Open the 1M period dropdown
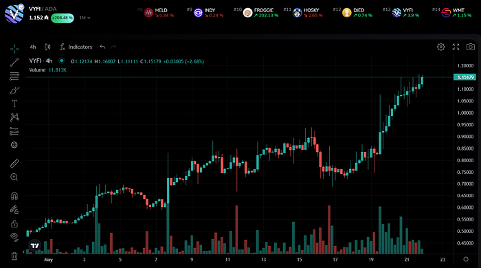The height and width of the screenshot is (268, 481). pyautogui.click(x=85, y=18)
